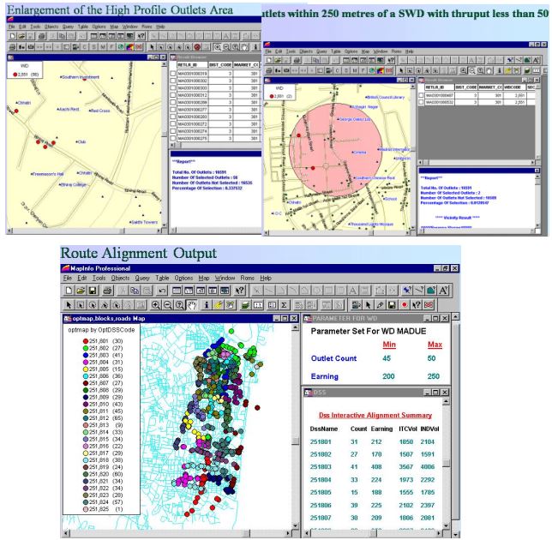Tick fourth row checkbox in High Profile Outlets browser
This screenshot has height=540, width=552.
tap(173, 95)
